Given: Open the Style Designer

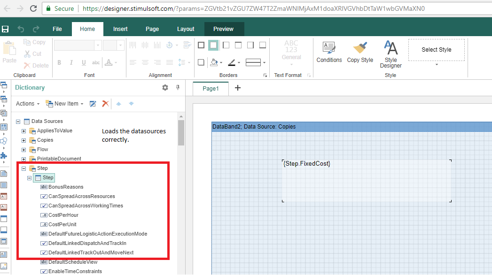Looking at the screenshot, I should 390,54.
